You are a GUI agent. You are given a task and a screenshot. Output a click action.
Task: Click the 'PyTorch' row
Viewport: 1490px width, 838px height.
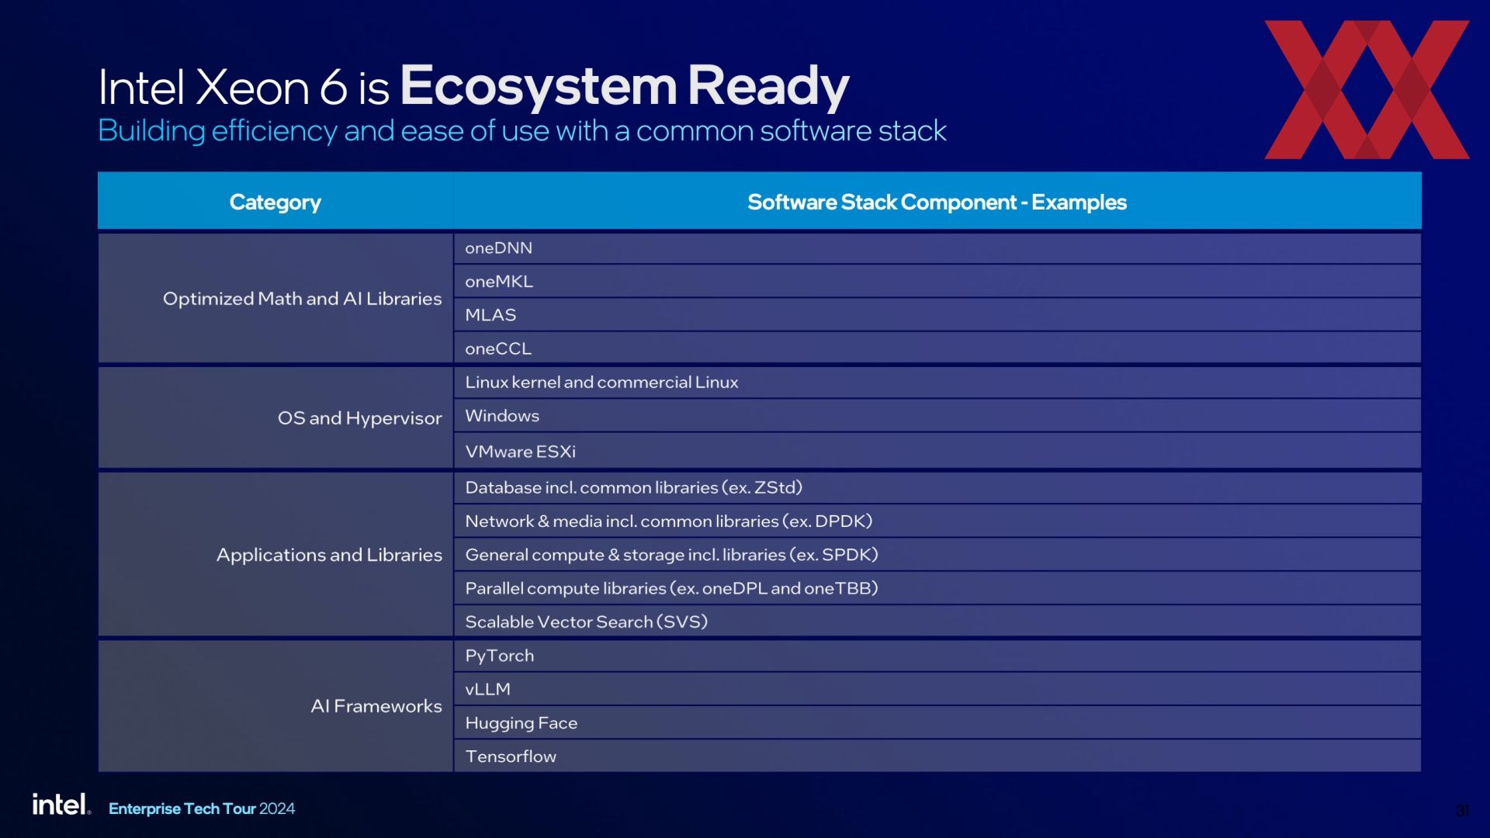[x=937, y=656]
